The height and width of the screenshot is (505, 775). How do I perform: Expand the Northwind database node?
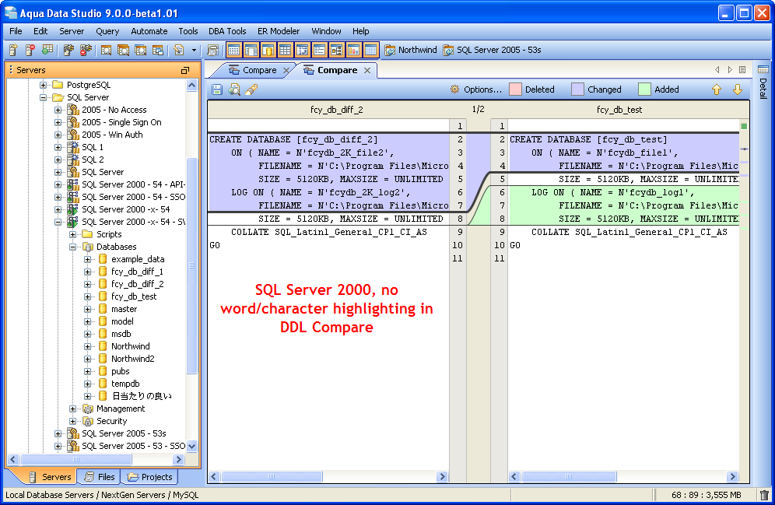click(x=87, y=346)
